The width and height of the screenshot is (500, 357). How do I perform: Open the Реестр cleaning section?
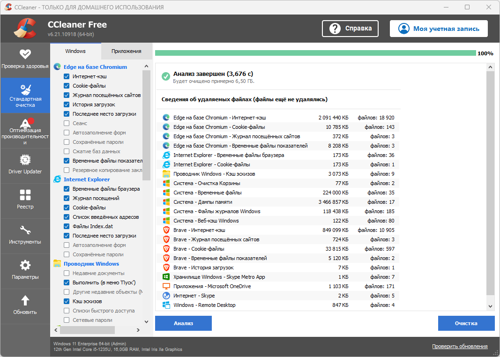pyautogui.click(x=25, y=201)
